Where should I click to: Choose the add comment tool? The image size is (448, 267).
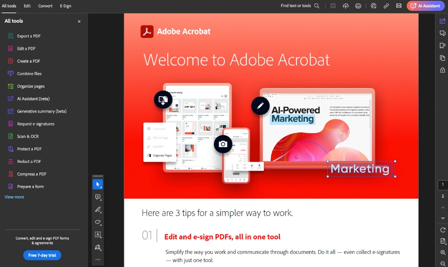pyautogui.click(x=97, y=197)
